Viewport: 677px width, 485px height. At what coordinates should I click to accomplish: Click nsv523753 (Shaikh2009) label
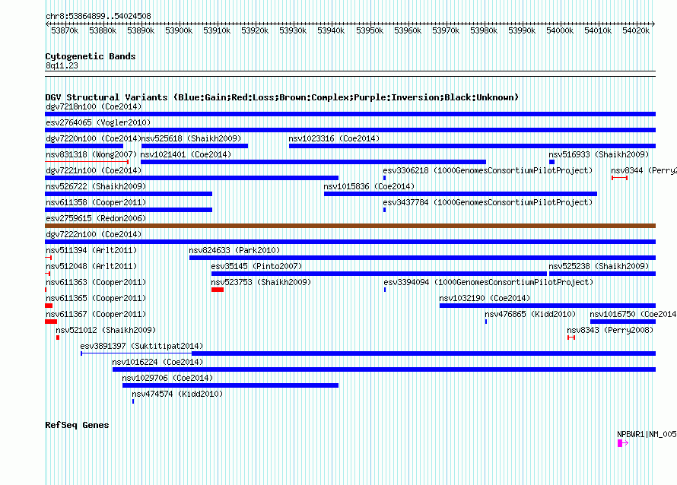pyautogui.click(x=261, y=282)
